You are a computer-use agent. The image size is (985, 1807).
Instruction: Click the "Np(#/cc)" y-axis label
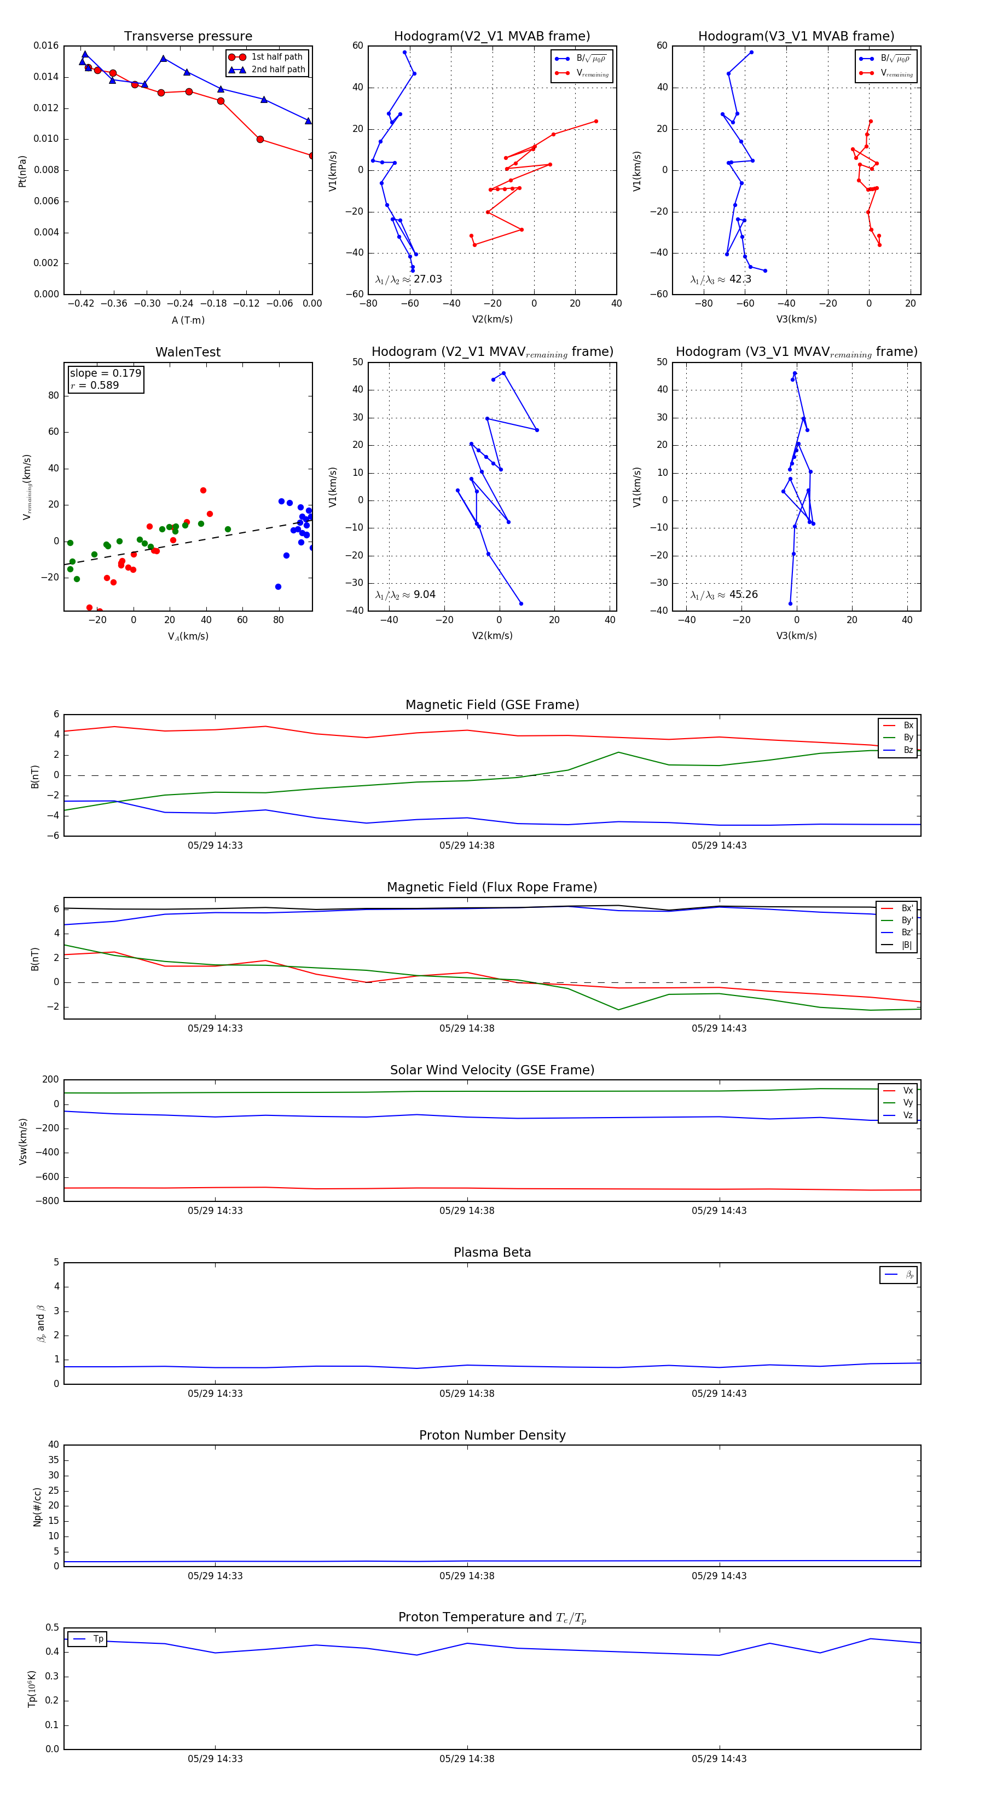tap(37, 1506)
